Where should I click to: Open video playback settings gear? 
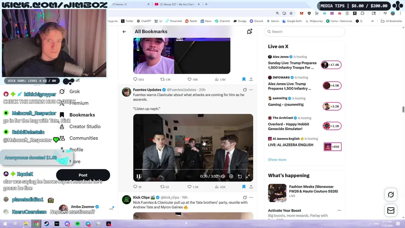click(x=231, y=176)
